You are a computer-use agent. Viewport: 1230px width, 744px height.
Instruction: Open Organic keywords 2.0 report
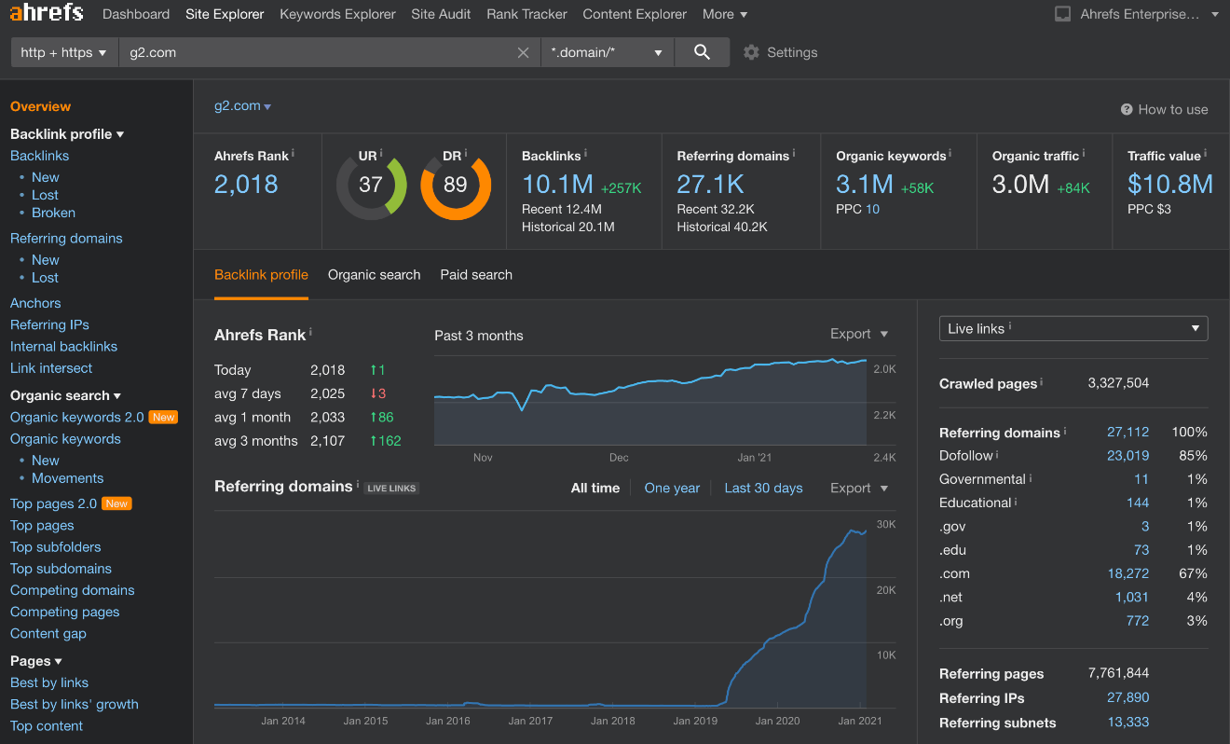point(77,417)
